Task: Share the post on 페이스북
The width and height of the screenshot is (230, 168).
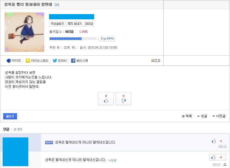Action: tap(79, 61)
